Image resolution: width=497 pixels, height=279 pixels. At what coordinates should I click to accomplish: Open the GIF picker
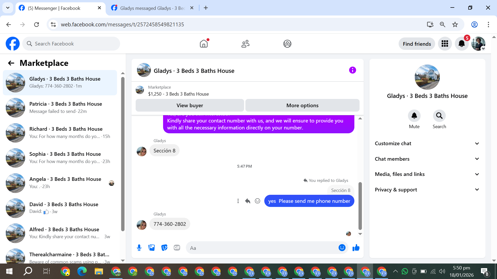click(x=177, y=248)
